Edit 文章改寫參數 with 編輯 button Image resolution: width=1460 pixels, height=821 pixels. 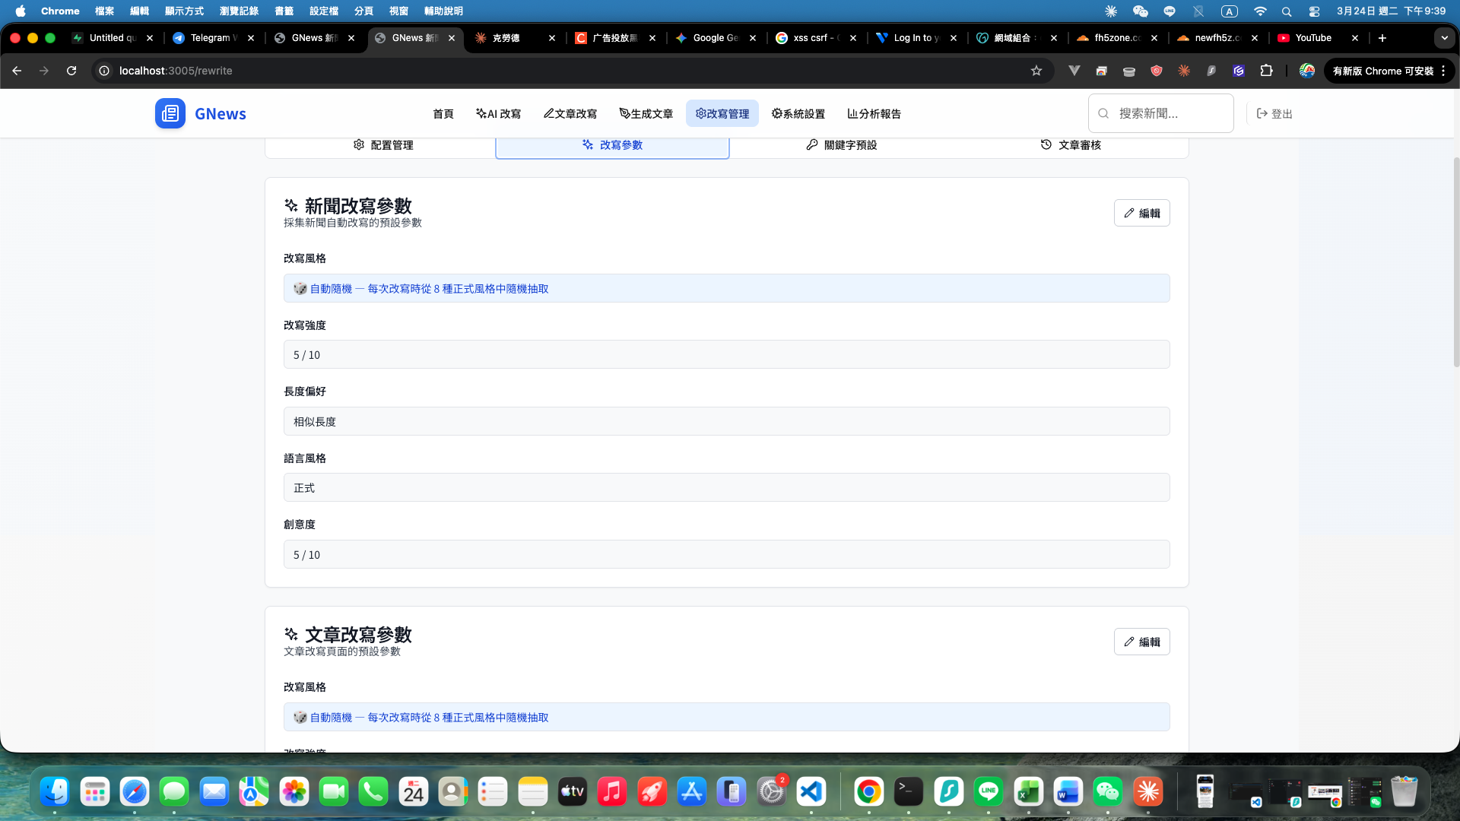click(x=1141, y=642)
